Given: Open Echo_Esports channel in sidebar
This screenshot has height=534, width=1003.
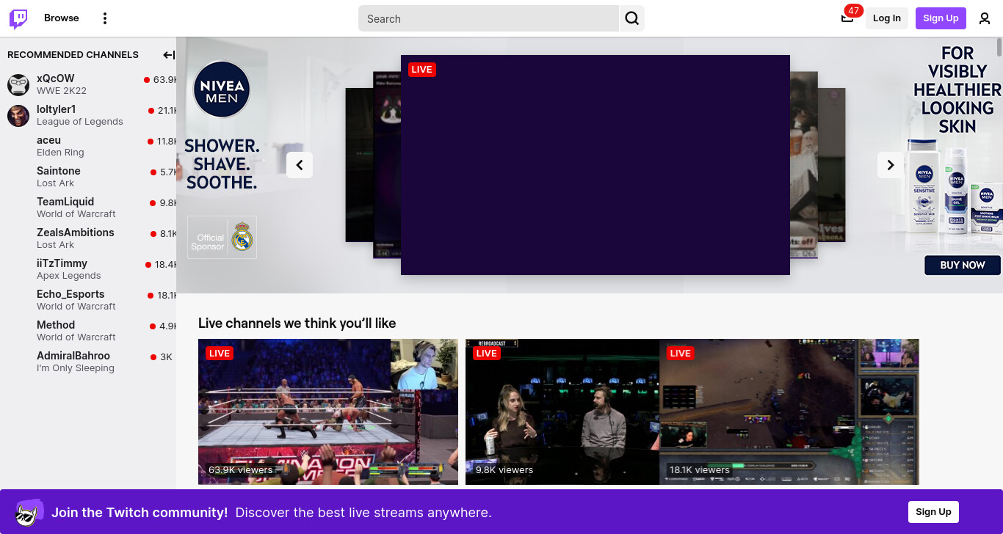Looking at the screenshot, I should coord(88,300).
